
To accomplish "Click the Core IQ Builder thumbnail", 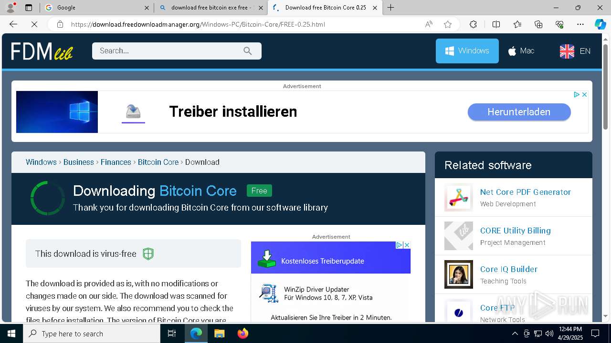I will coord(459,274).
